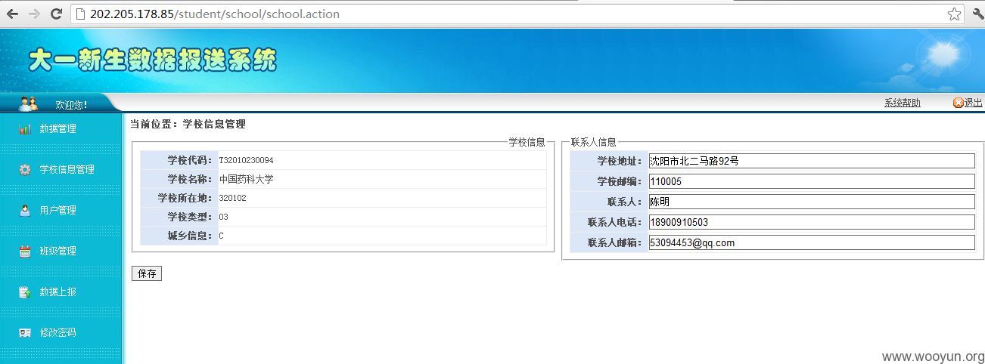This screenshot has width=985, height=364.
Task: Click the 联系人邮箱 email input field
Action: [x=812, y=242]
